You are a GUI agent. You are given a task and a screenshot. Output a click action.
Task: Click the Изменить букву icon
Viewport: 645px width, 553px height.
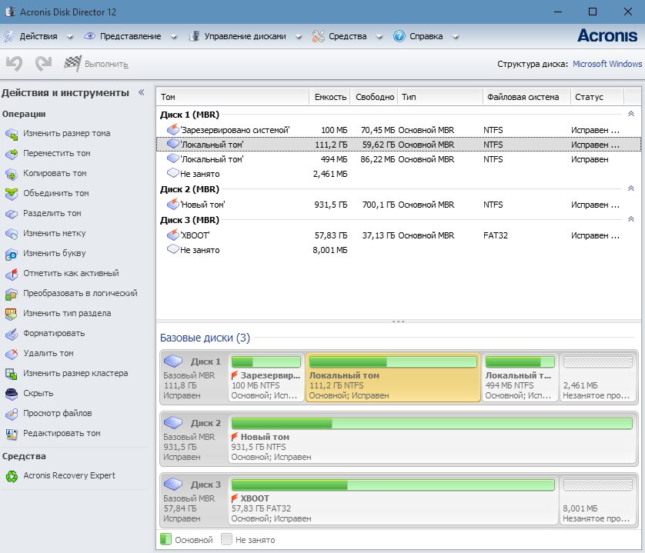pyautogui.click(x=12, y=254)
